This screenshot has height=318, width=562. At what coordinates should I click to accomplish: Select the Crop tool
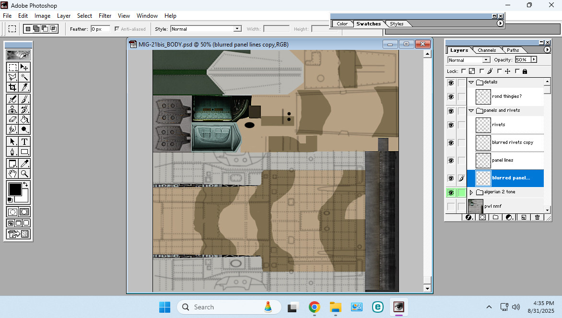point(12,87)
